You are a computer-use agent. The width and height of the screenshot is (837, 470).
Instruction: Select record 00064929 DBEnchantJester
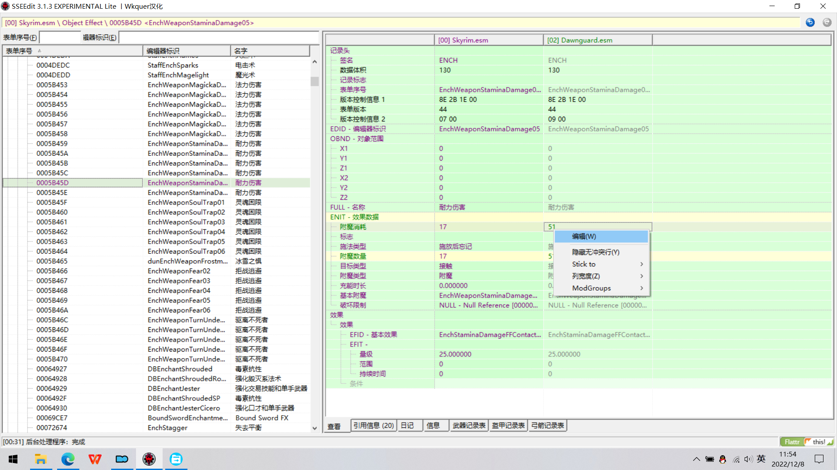[x=157, y=389]
